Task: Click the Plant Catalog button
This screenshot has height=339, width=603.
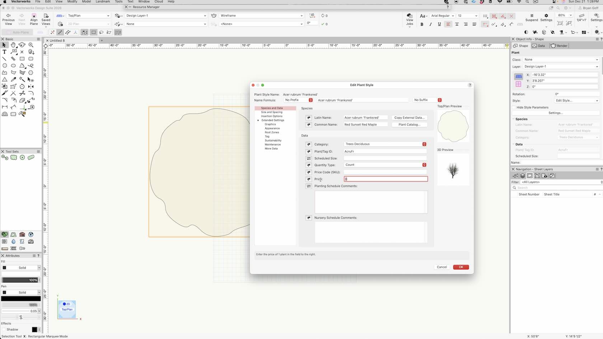Action: 409,124
